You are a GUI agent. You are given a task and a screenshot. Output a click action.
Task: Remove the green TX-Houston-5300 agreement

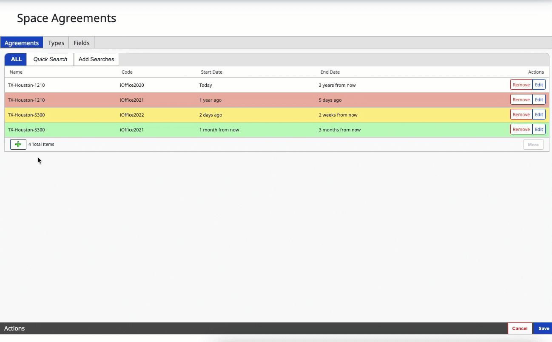pyautogui.click(x=521, y=129)
